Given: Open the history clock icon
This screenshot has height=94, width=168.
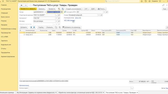Looking at the screenshot, I should (146, 1).
